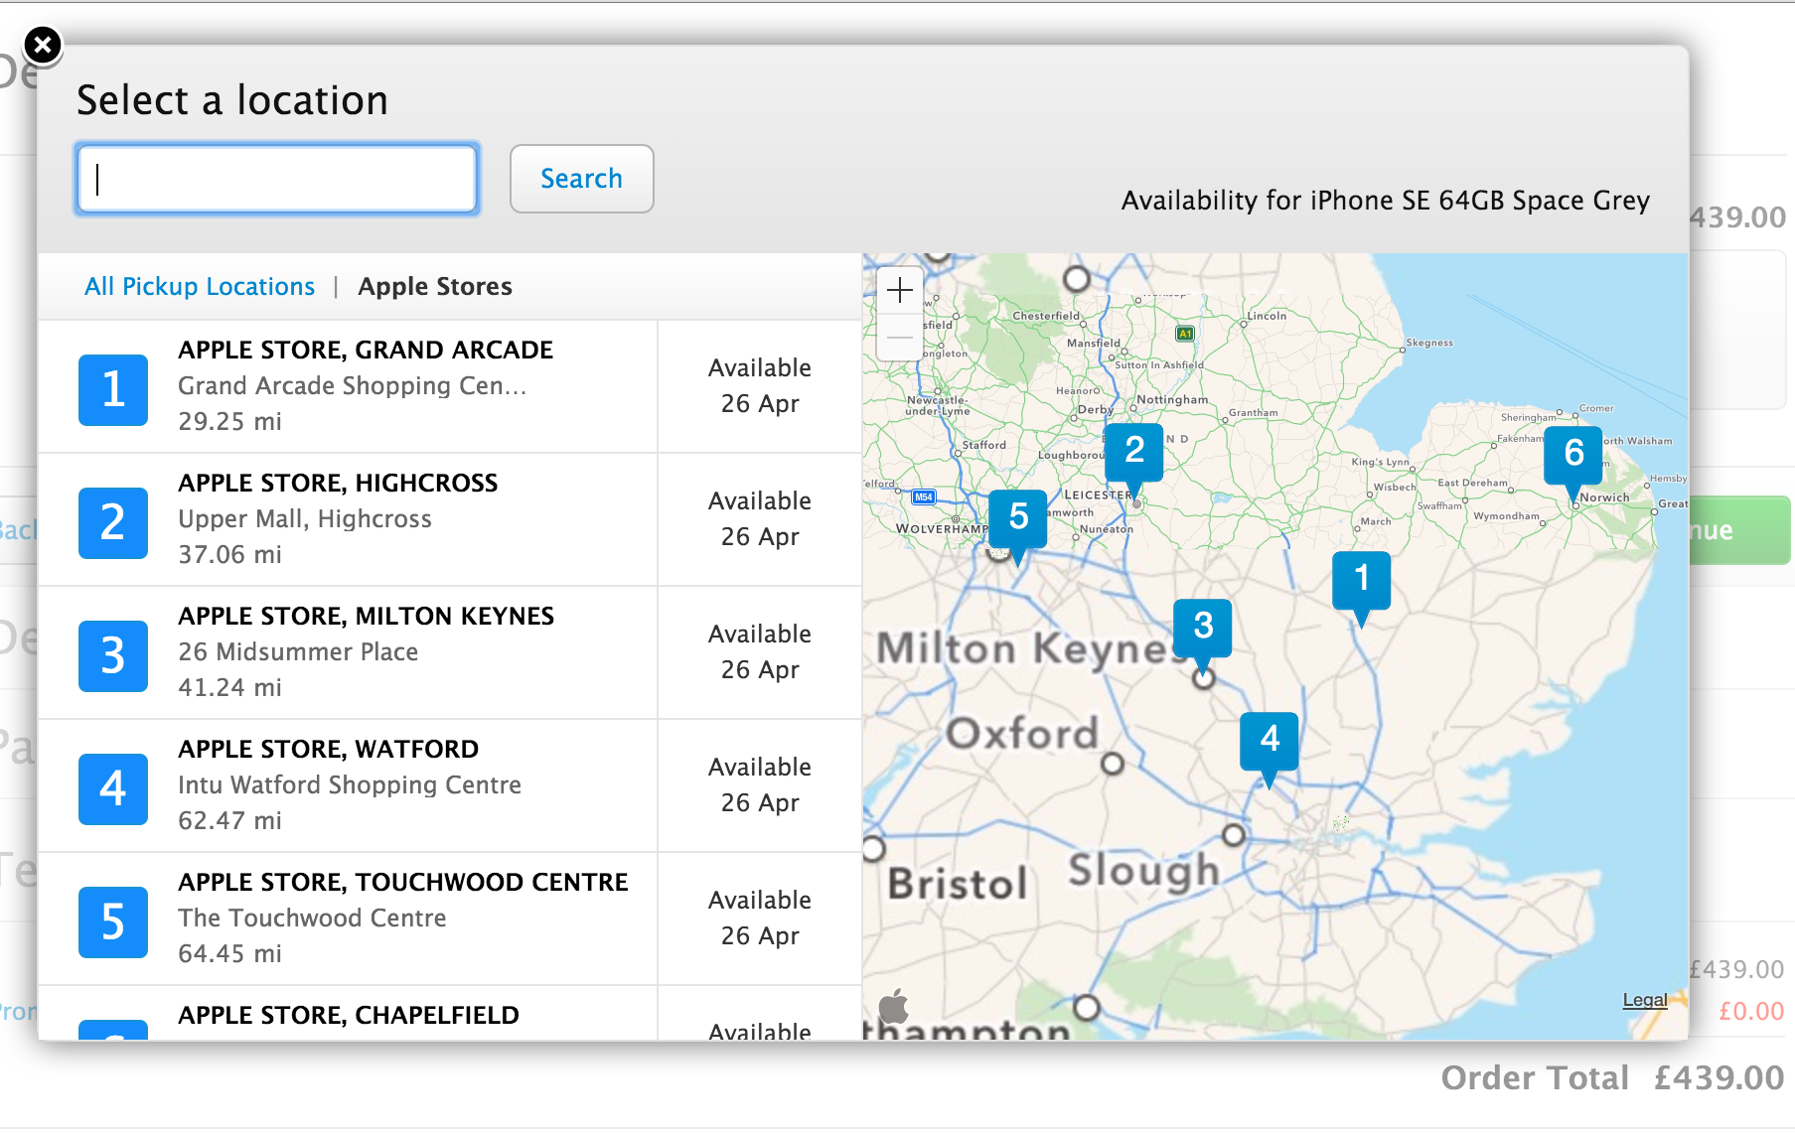The image size is (1795, 1133).
Task: Zoom in on the map
Action: [x=900, y=291]
